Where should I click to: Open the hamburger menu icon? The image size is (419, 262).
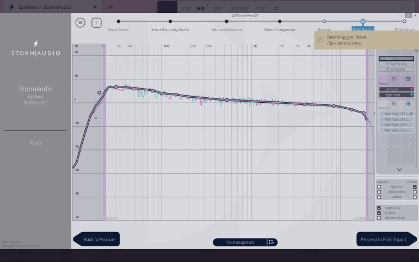click(81, 22)
